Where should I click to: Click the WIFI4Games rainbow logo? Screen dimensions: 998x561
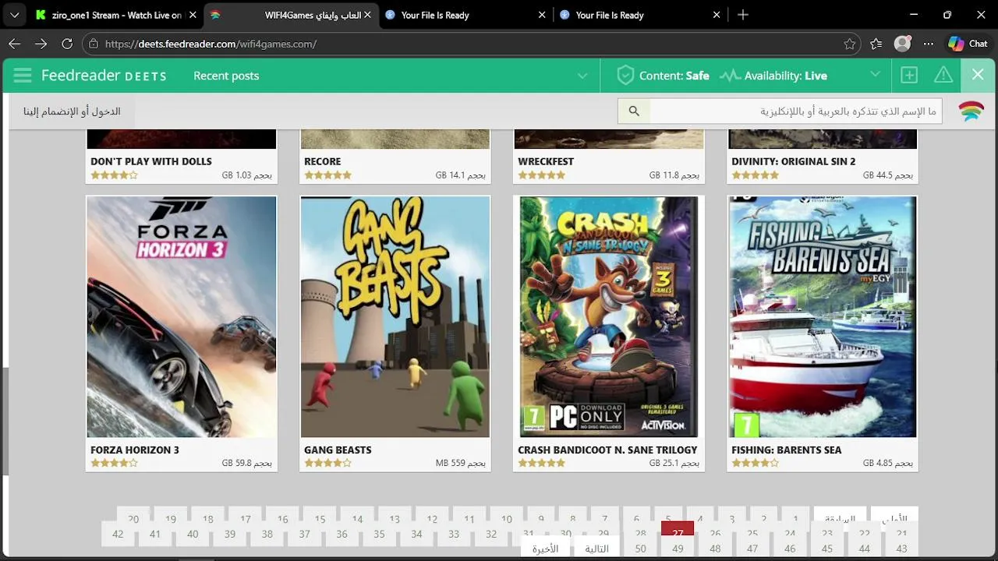pos(971,111)
